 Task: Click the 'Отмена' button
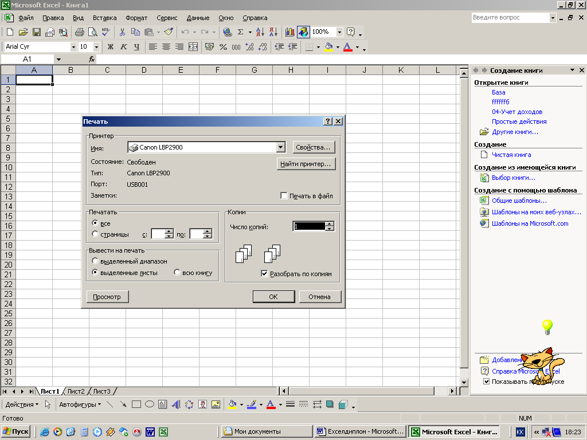click(320, 297)
